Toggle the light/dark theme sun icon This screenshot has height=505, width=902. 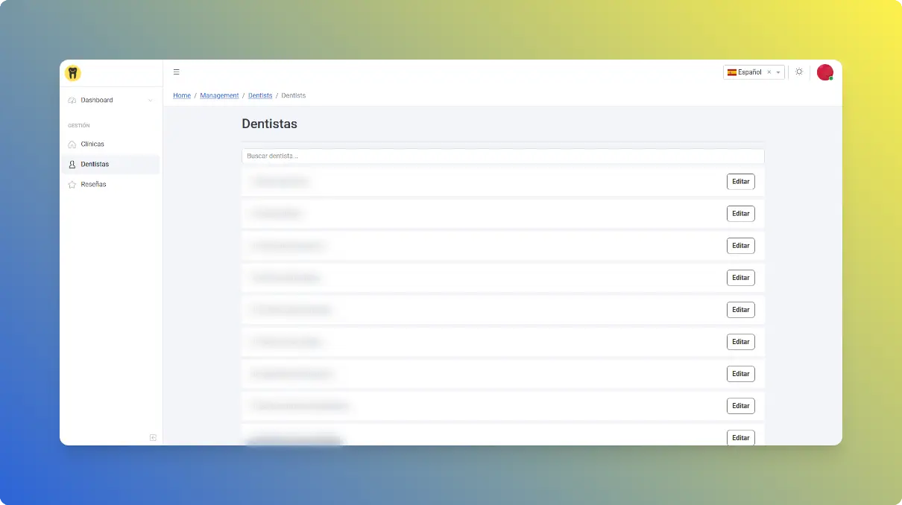pos(799,72)
